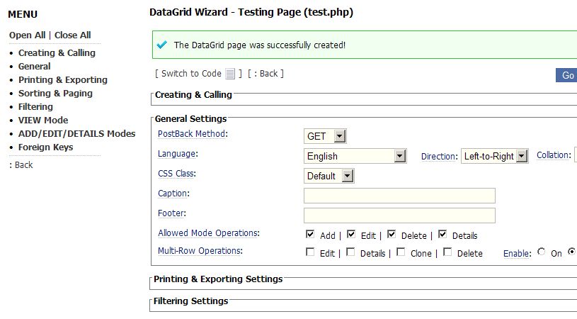
Task: Expand the CSS Class dropdown
Action: (x=329, y=176)
